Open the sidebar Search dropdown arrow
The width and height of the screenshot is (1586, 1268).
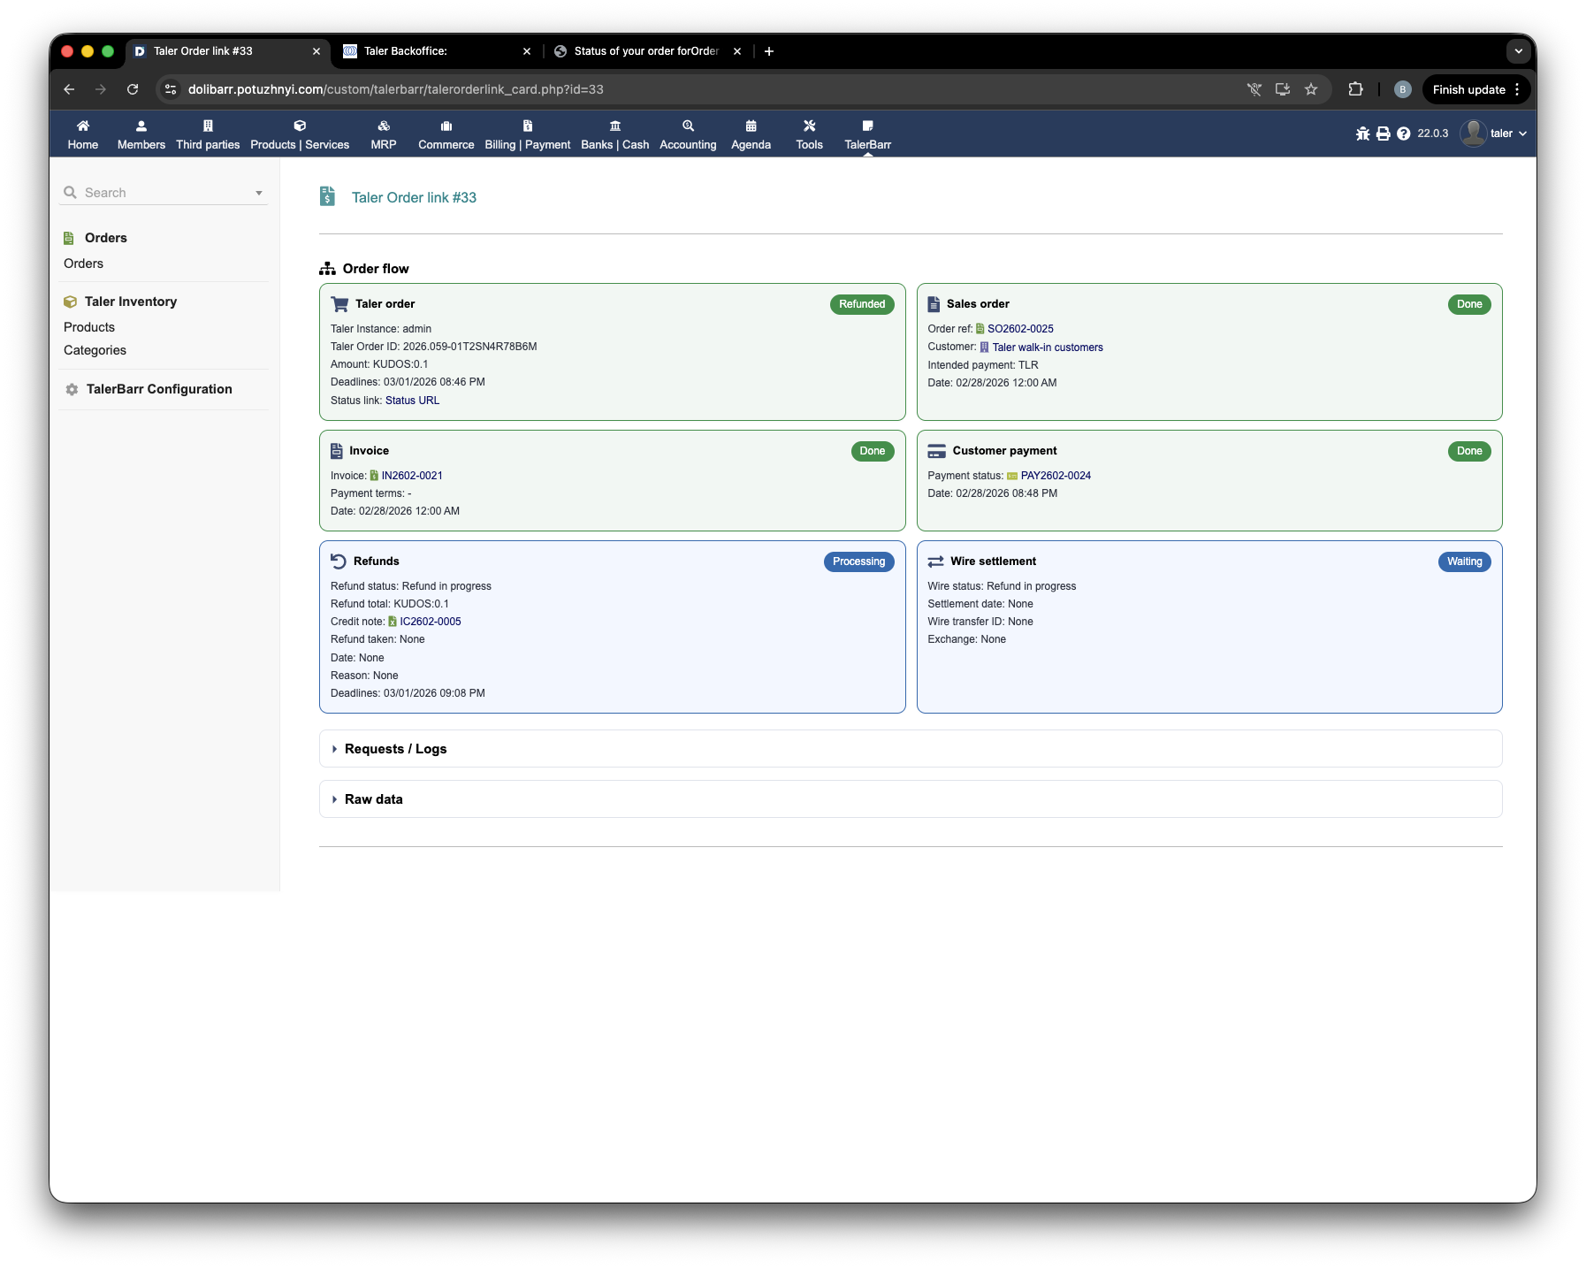click(259, 193)
